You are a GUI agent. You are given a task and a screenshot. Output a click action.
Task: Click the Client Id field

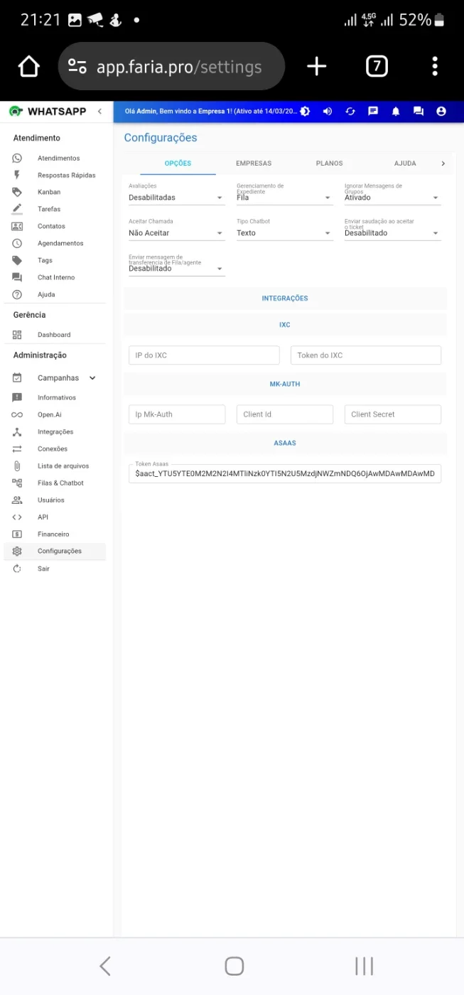click(285, 414)
